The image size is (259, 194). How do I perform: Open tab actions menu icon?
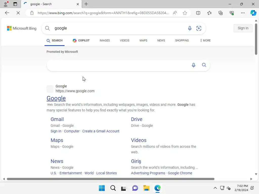pyautogui.click(x=15, y=4)
